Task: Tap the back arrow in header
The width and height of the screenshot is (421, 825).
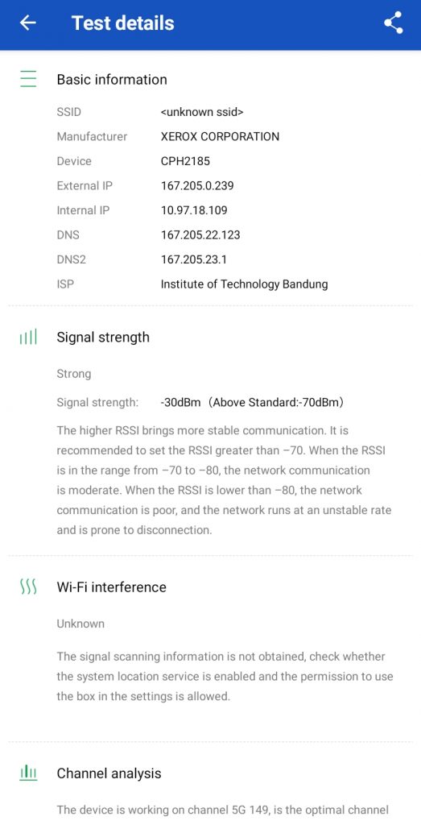Action: coord(28,23)
